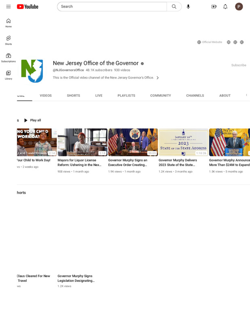Click the NJ channel logo avatar

click(x=32, y=71)
